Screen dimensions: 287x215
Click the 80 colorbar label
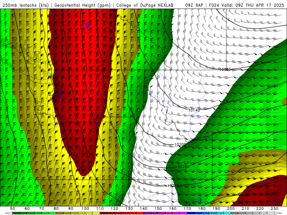coord(56,209)
